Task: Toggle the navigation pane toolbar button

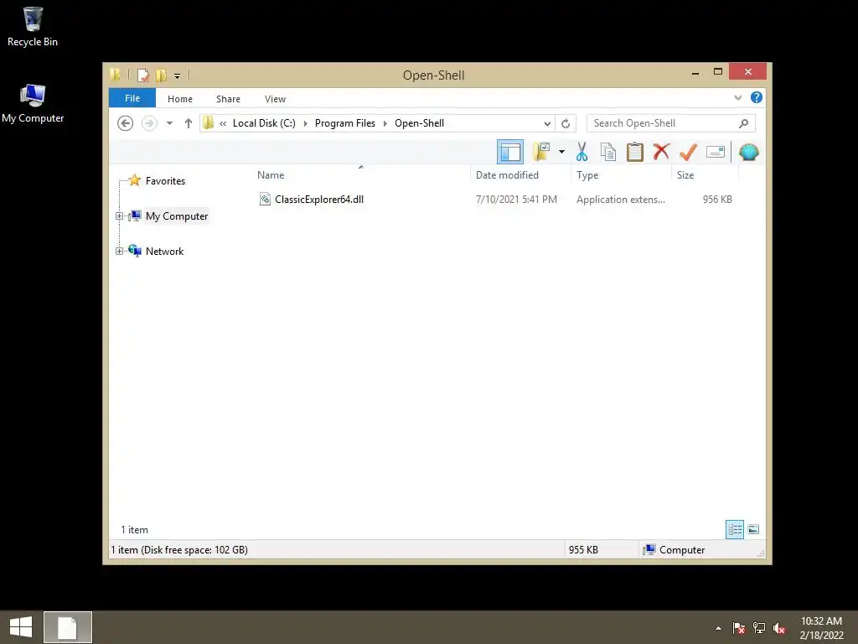Action: (510, 152)
